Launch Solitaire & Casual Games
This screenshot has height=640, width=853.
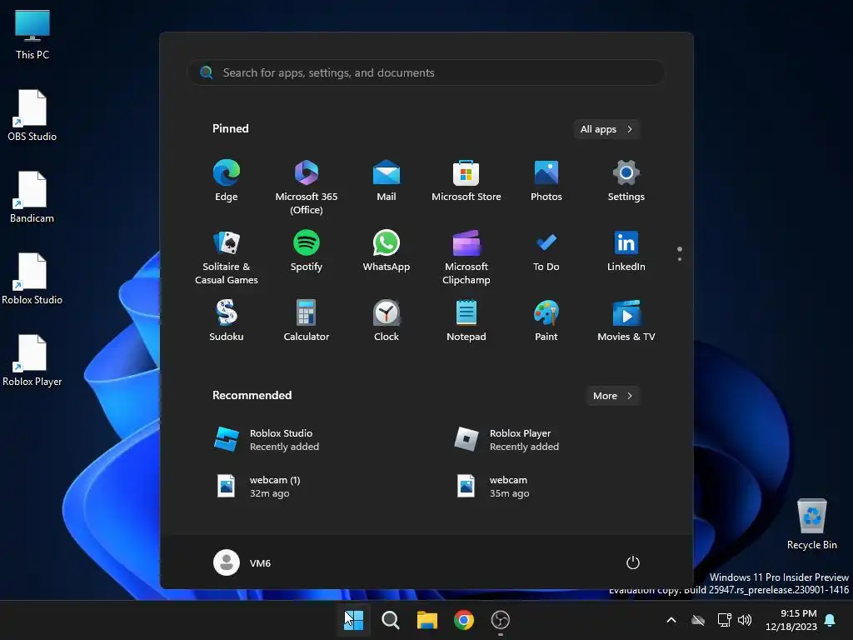(x=227, y=257)
